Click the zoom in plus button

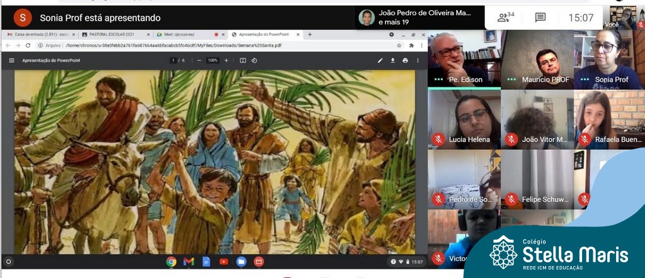[227, 60]
